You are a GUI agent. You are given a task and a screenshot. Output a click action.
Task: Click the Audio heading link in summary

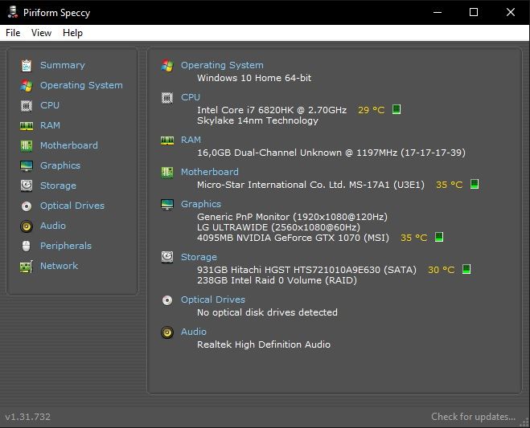194,332
